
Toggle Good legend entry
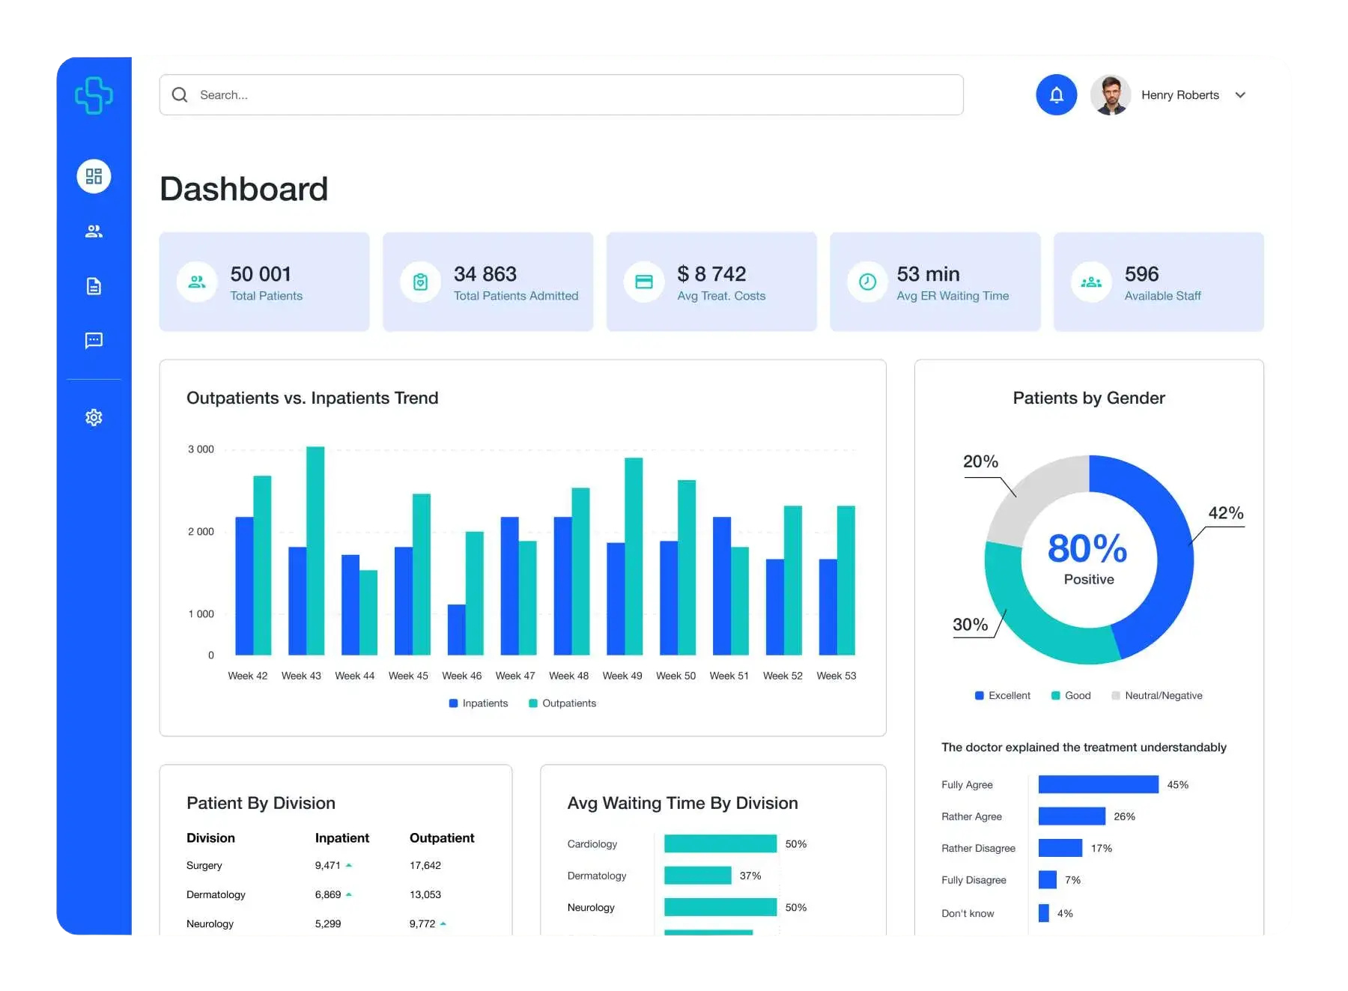[1071, 695]
